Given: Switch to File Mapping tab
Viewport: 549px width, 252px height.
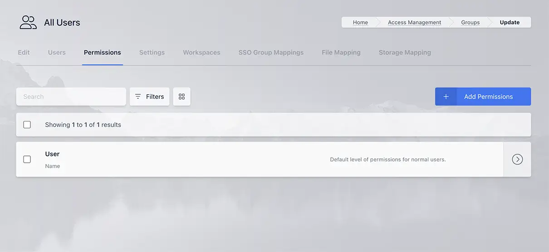Looking at the screenshot, I should point(341,53).
